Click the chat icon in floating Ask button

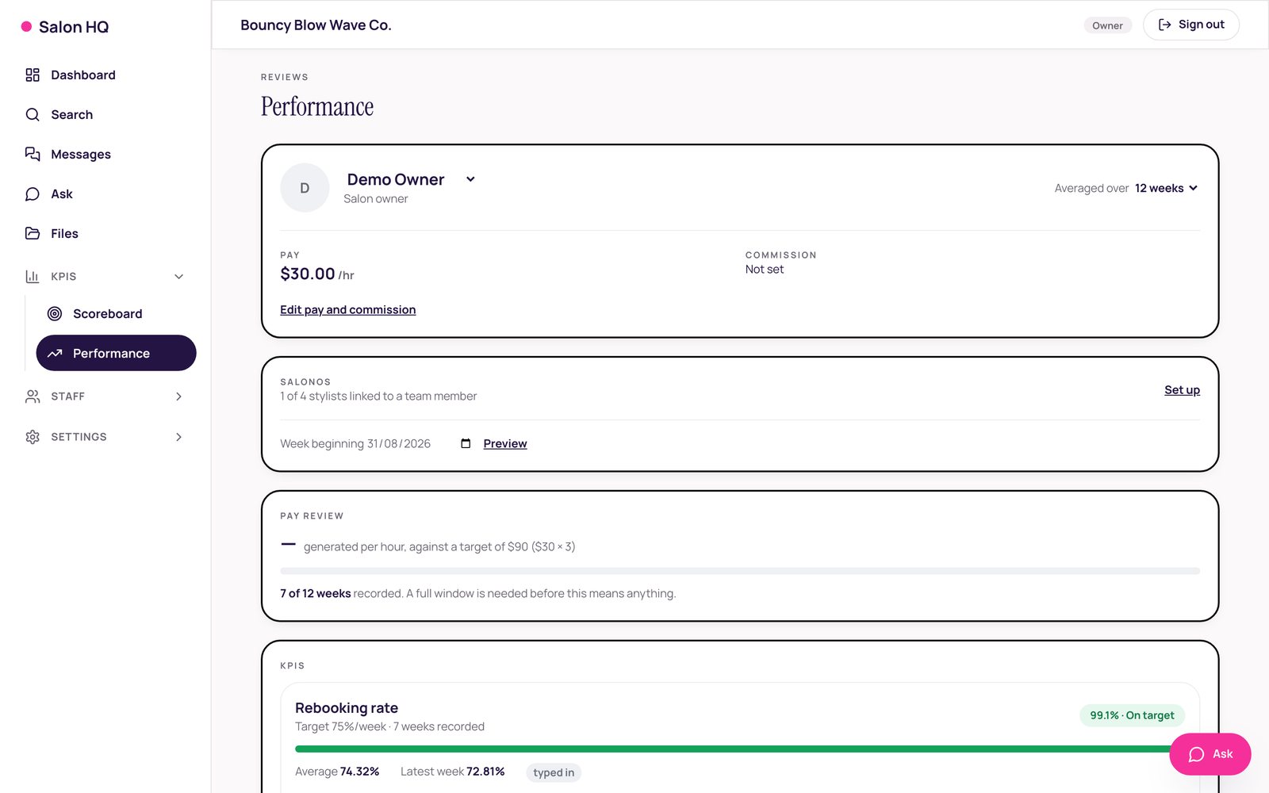tap(1197, 754)
